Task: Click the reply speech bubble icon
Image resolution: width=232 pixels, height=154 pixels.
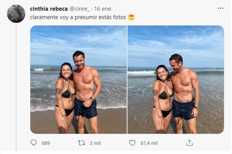Action: (x=33, y=143)
